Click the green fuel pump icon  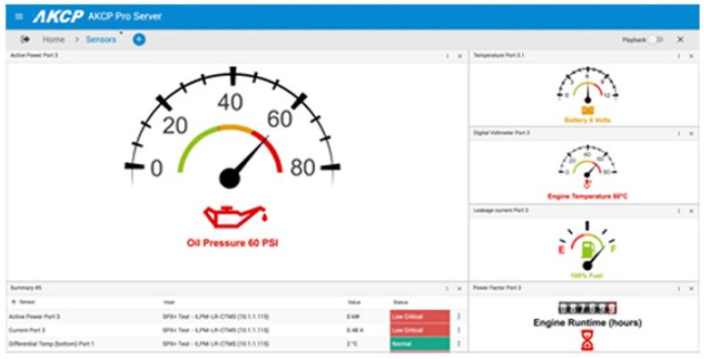click(x=587, y=249)
